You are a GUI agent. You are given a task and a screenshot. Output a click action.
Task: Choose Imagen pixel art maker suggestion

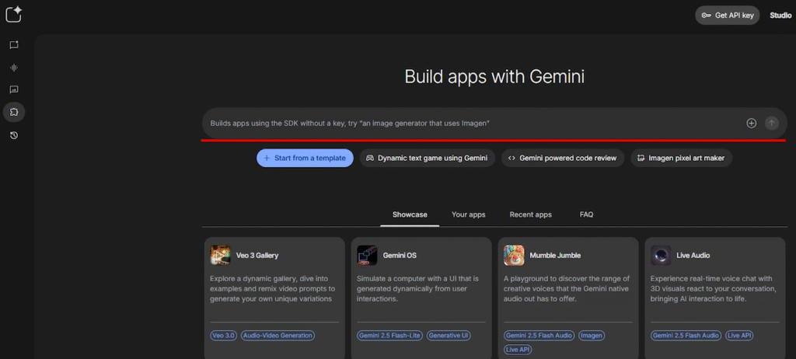pyautogui.click(x=681, y=158)
